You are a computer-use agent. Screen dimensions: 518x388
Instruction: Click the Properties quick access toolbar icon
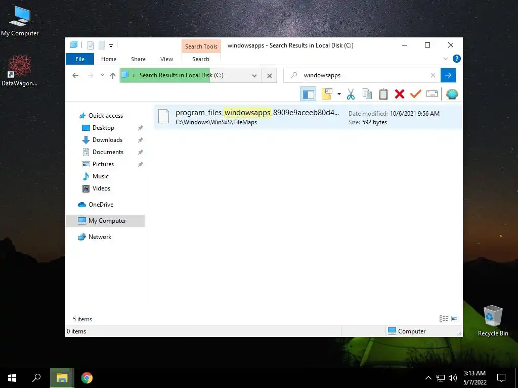[90, 45]
